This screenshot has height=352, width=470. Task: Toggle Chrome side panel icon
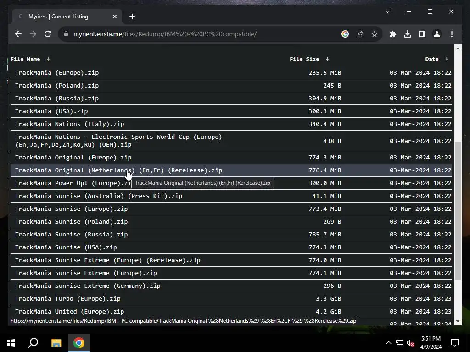(x=422, y=34)
